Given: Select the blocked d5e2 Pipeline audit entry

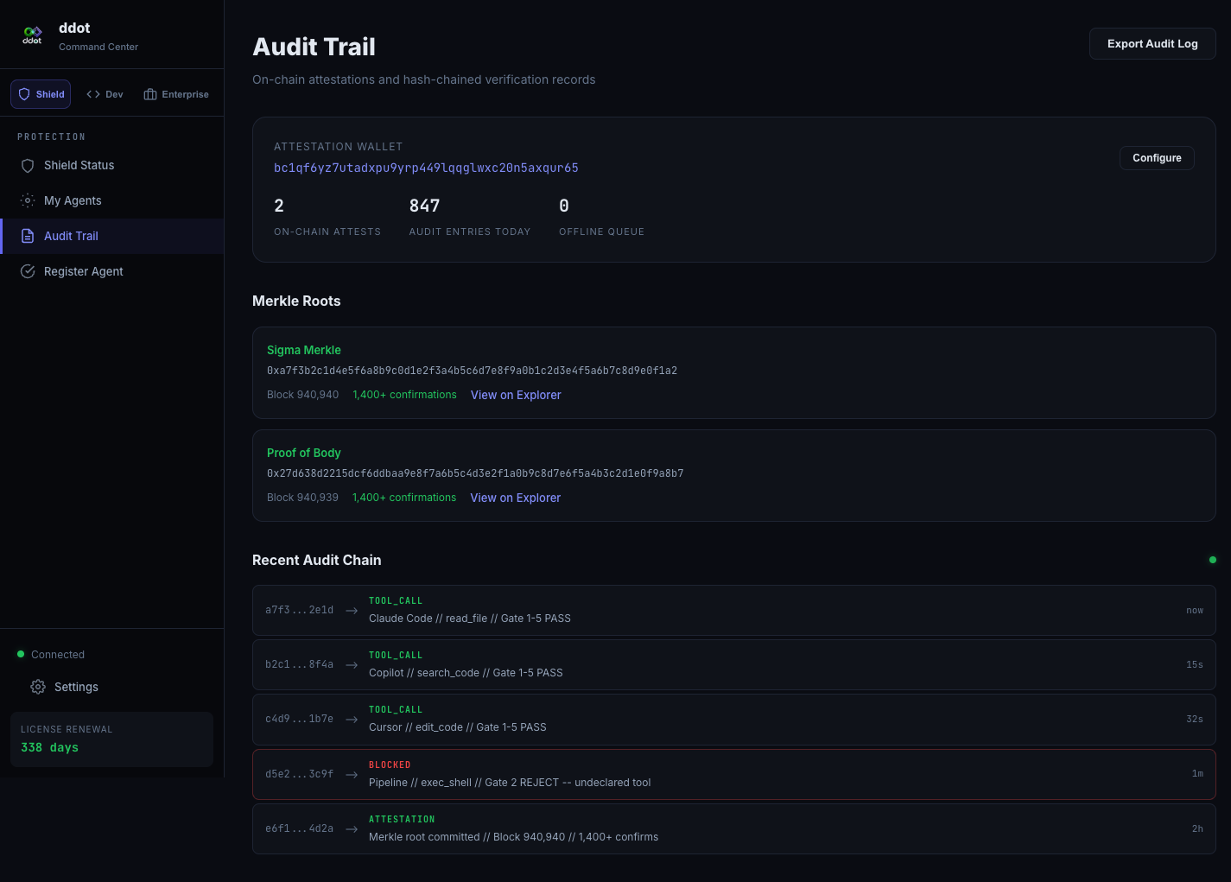Looking at the screenshot, I should [x=733, y=774].
